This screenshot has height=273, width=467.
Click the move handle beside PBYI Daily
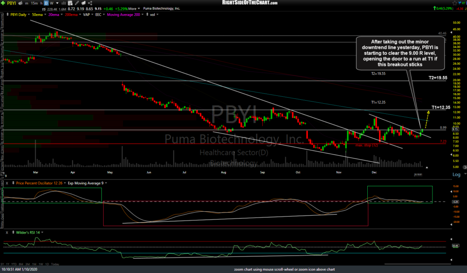pyautogui.click(x=7, y=14)
